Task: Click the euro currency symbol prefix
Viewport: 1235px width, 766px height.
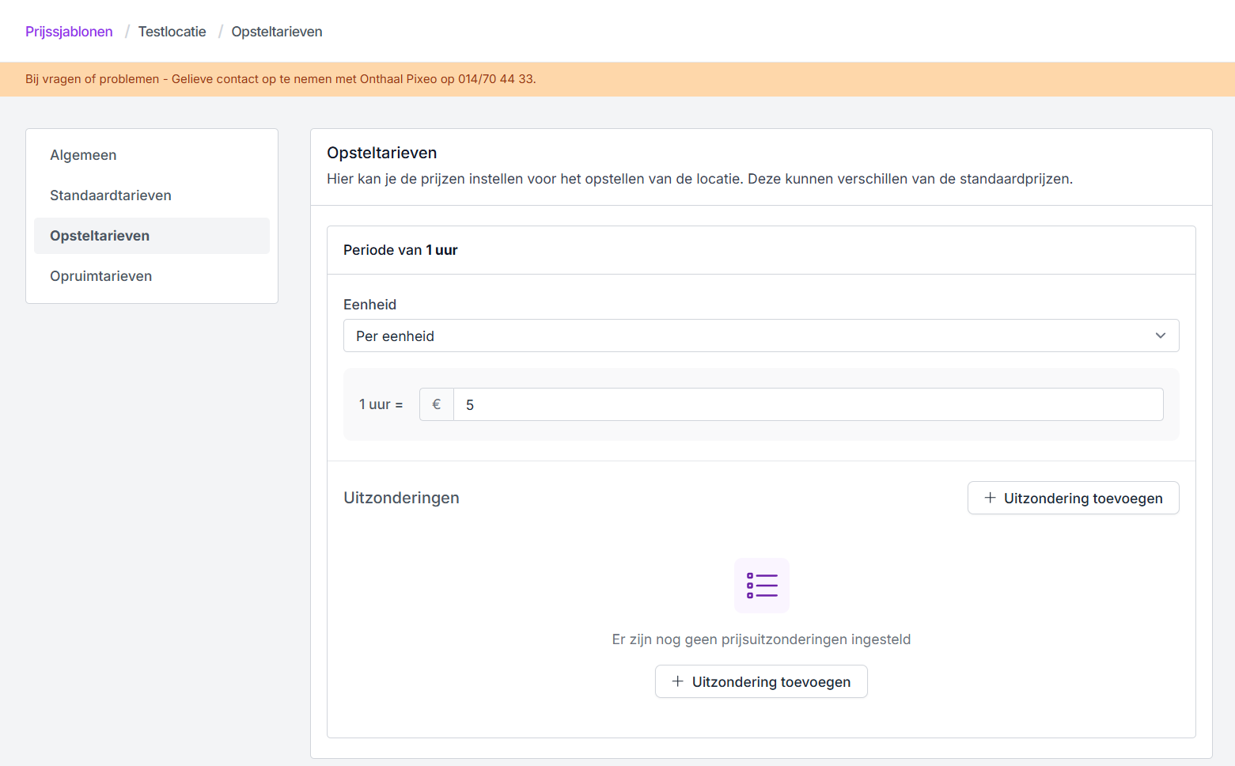Action: tap(436, 404)
